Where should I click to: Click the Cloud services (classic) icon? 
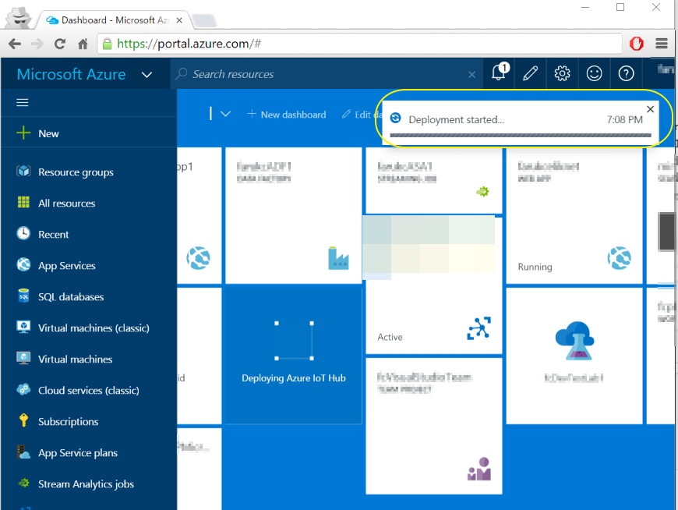[23, 389]
